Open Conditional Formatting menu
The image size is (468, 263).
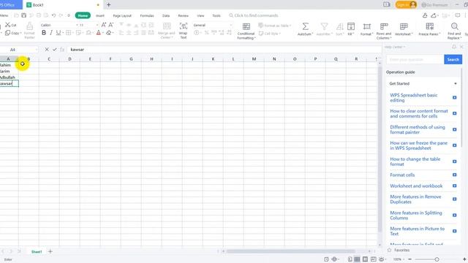(x=246, y=31)
